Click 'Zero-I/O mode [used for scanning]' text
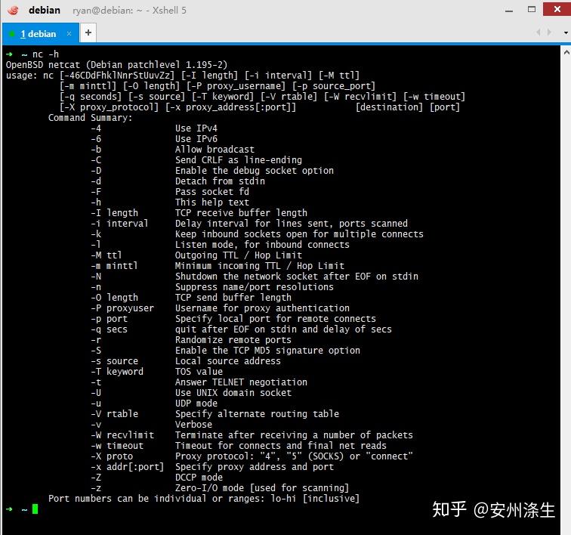 (262, 487)
